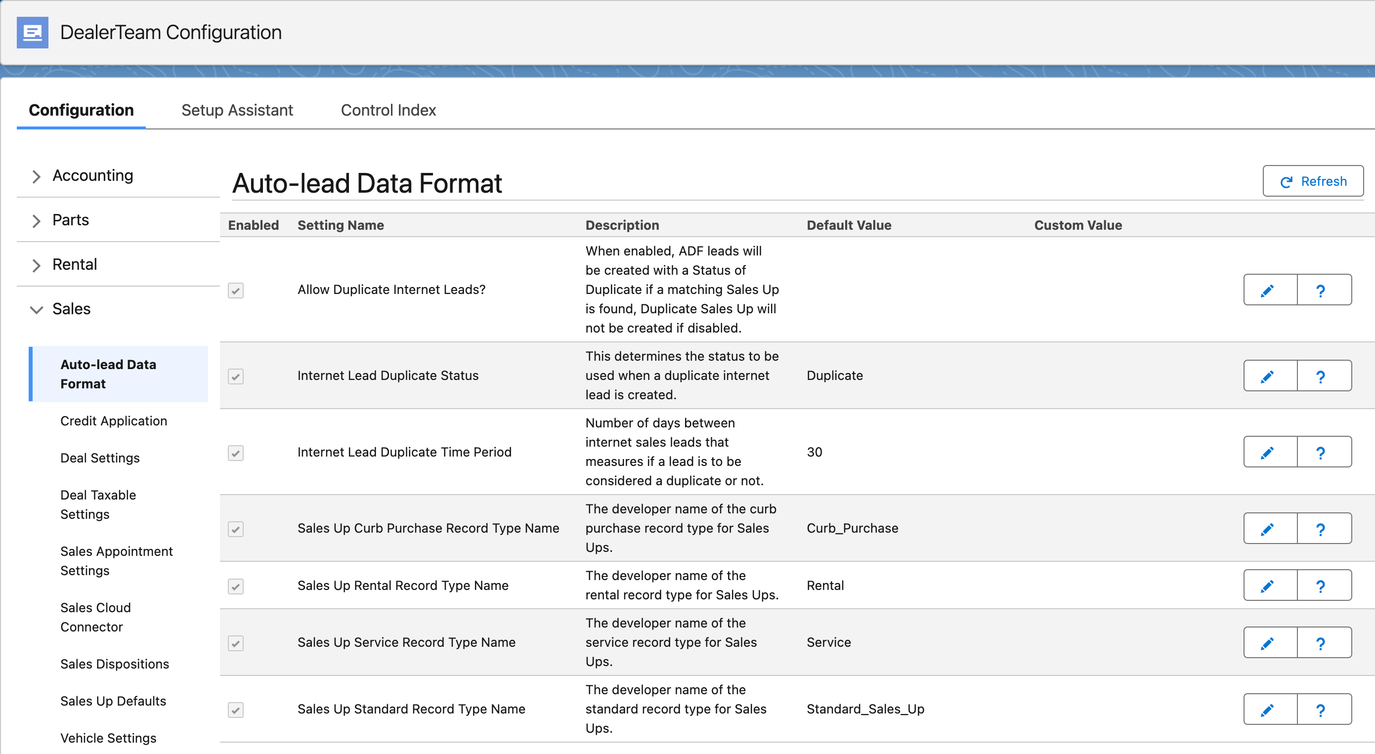Viewport: 1375px width, 754px height.
Task: Open Credit Application settings
Action: (114, 420)
